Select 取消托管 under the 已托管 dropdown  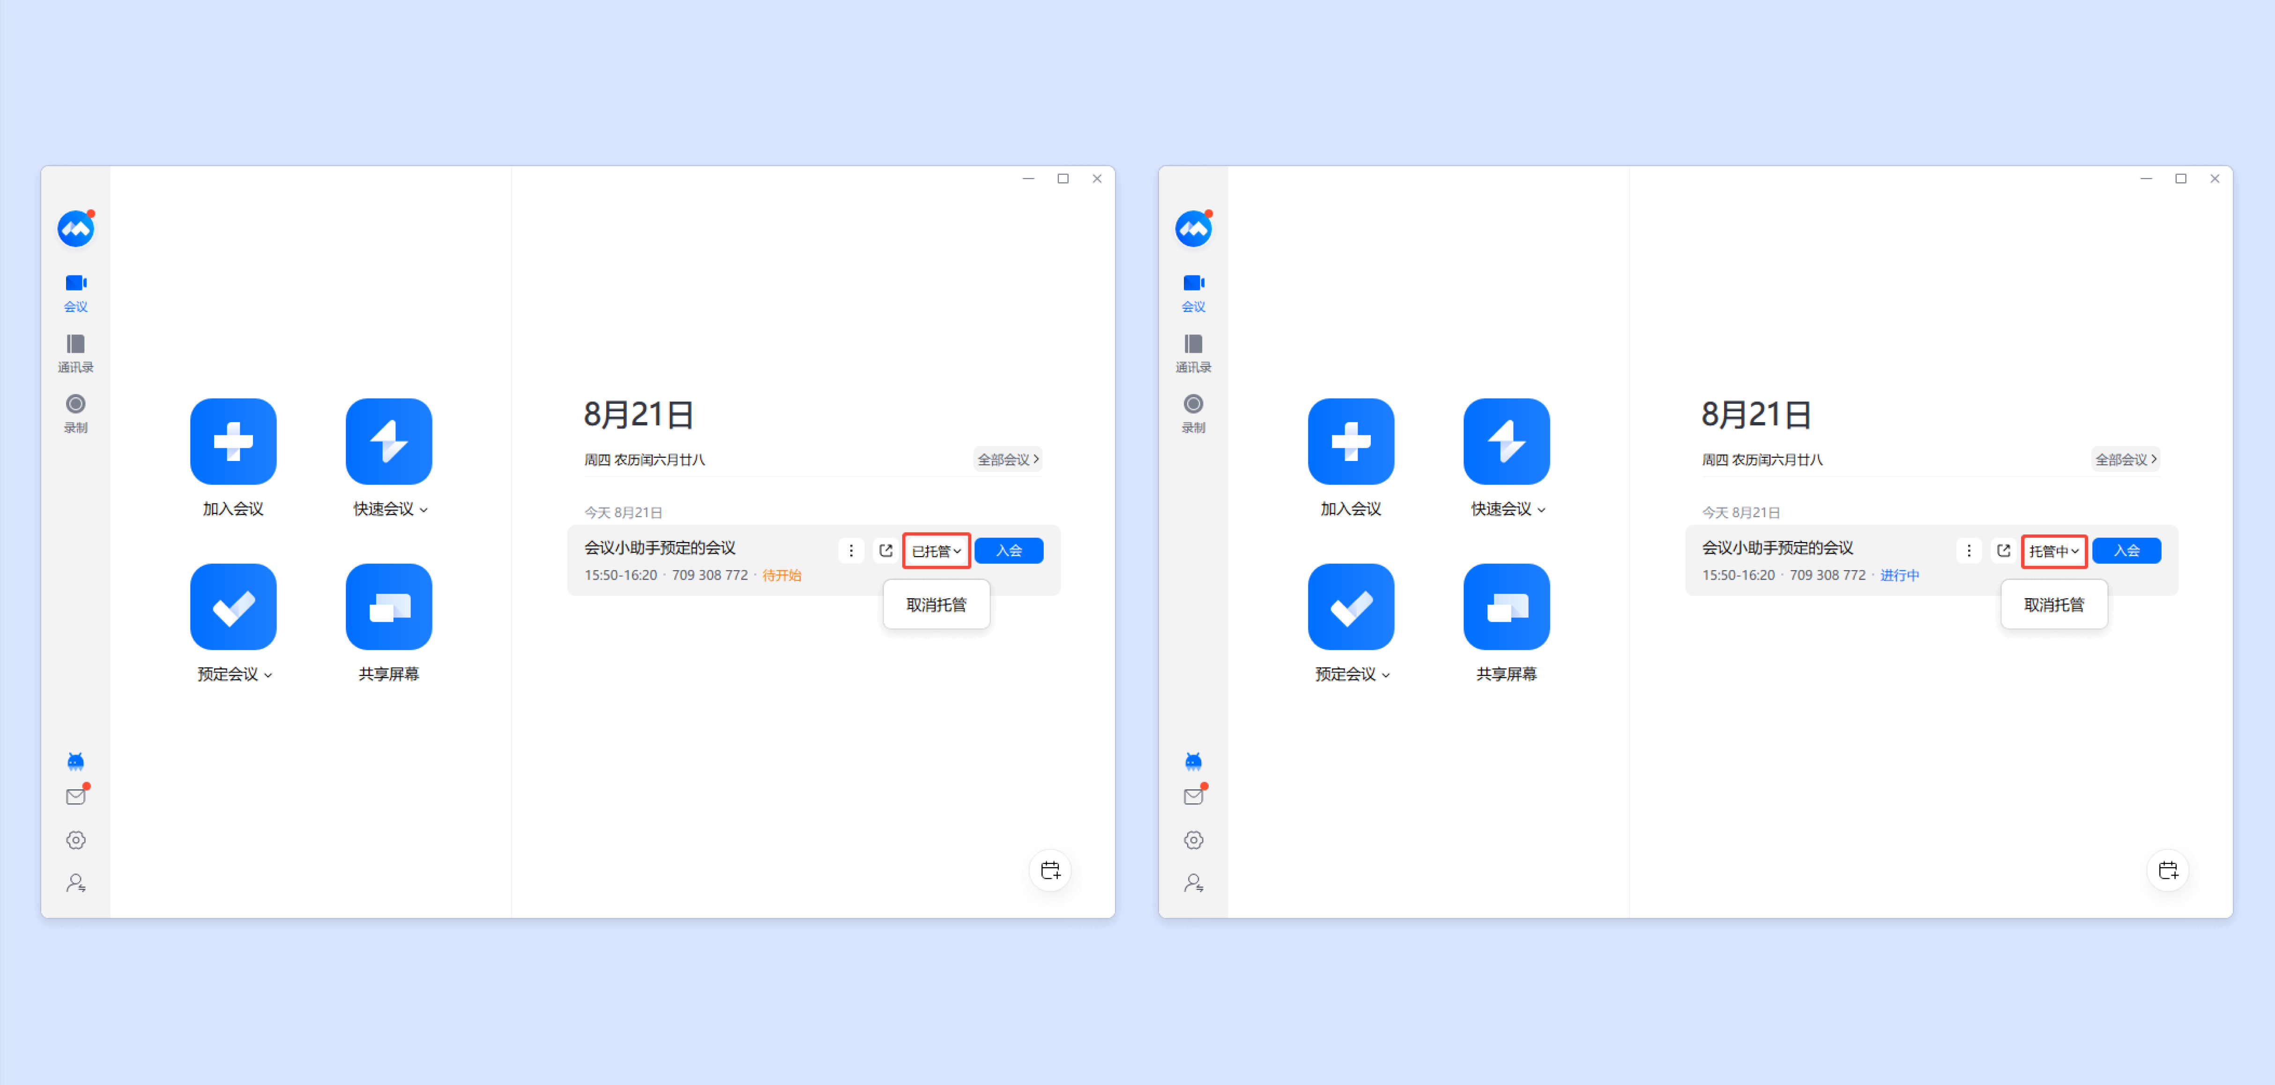[x=936, y=605]
